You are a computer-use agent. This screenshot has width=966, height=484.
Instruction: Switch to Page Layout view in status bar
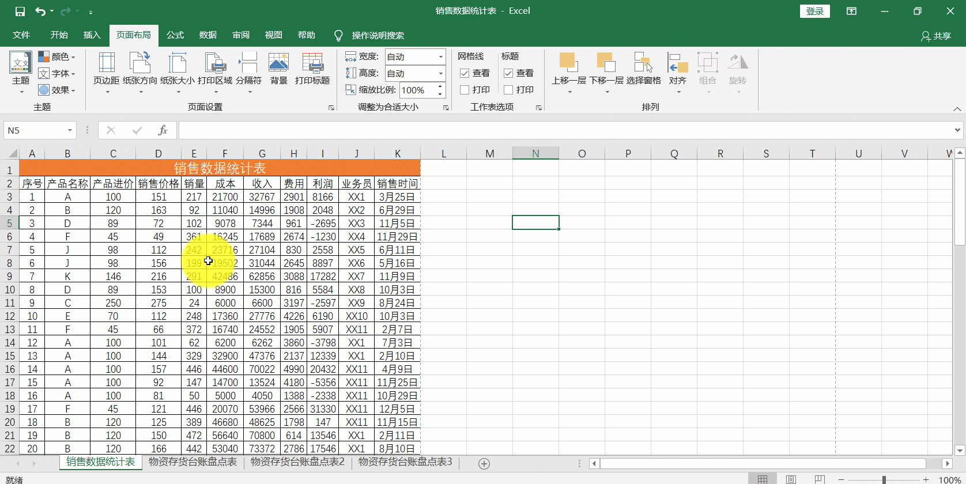pos(791,479)
